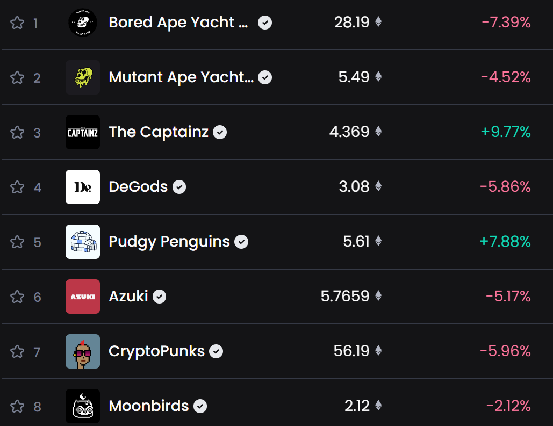Viewport: 553px width, 426px height.
Task: Select the Moonbirds owl icon
Action: point(83,406)
